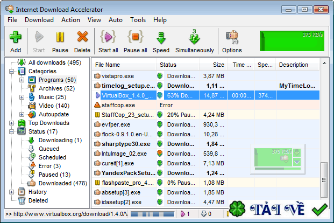
Task: Open the Auto menu
Action: tap(116, 20)
